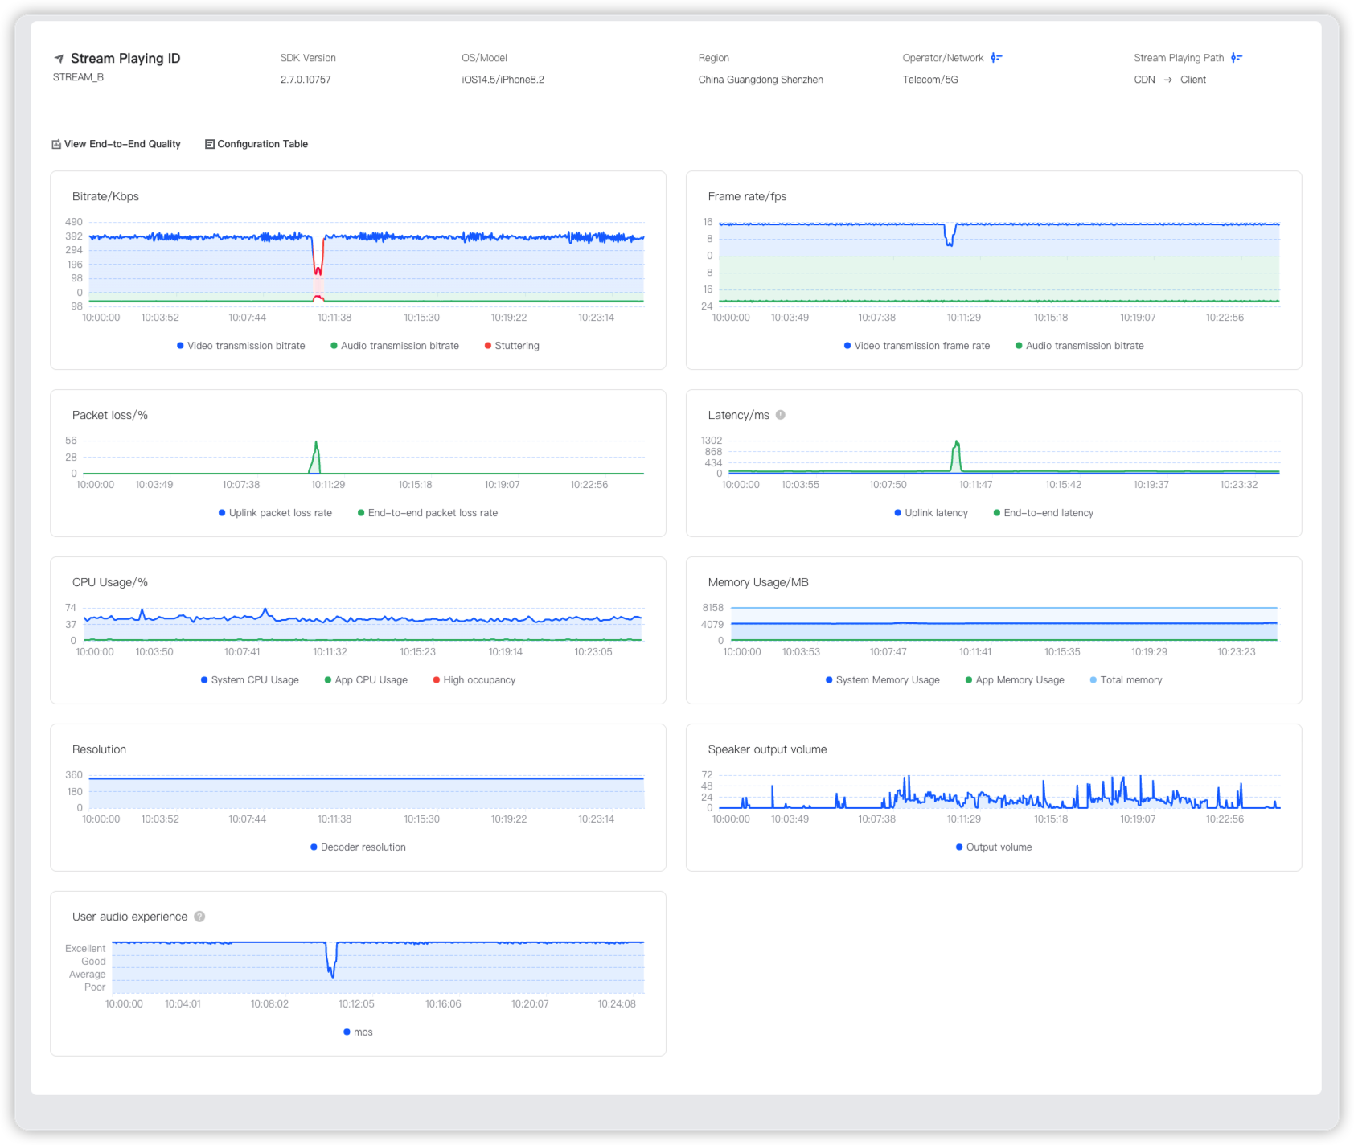
Task: Click the Latency info help icon
Action: click(780, 415)
